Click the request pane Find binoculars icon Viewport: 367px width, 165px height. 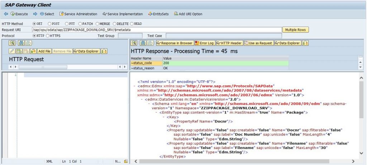point(21,43)
